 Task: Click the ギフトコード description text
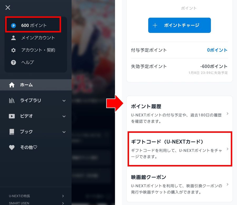[x=176, y=153]
